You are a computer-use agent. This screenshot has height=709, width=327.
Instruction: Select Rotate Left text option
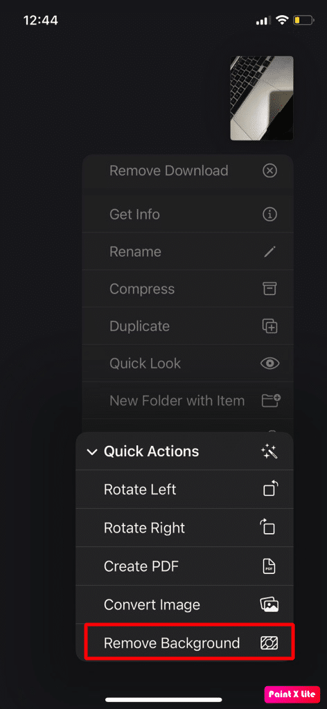(x=140, y=490)
